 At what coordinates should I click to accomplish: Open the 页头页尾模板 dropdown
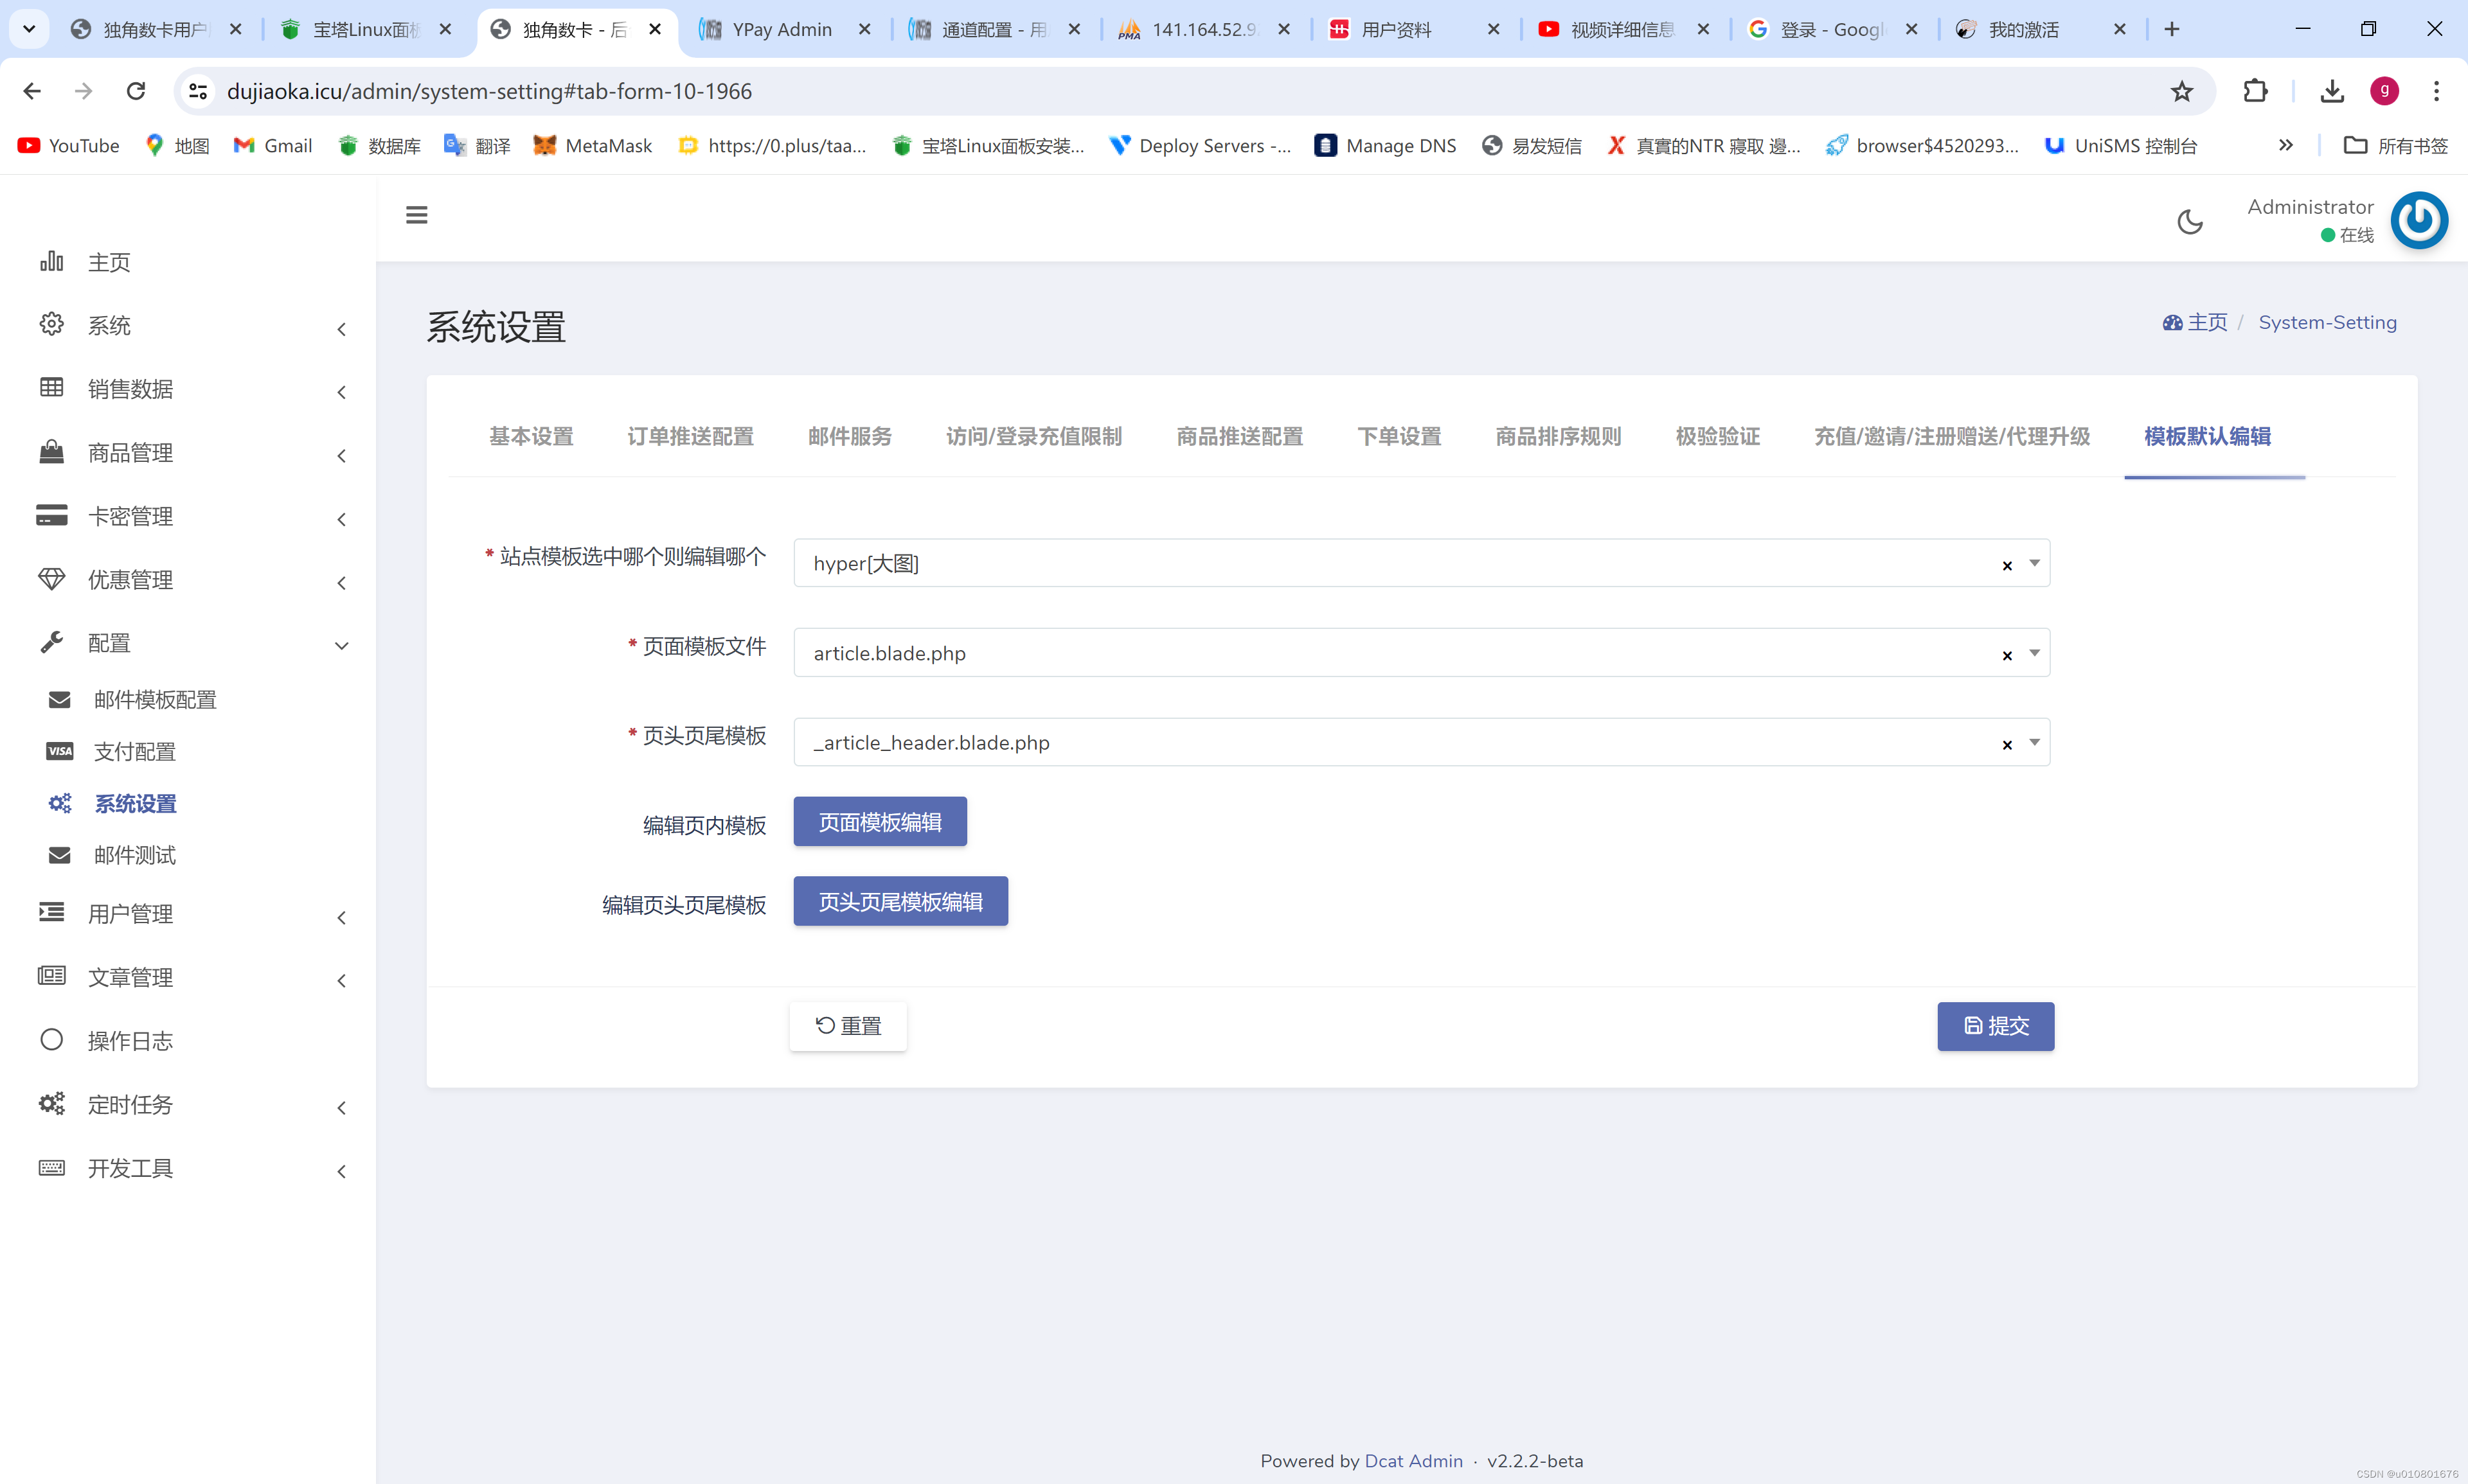tap(2035, 743)
